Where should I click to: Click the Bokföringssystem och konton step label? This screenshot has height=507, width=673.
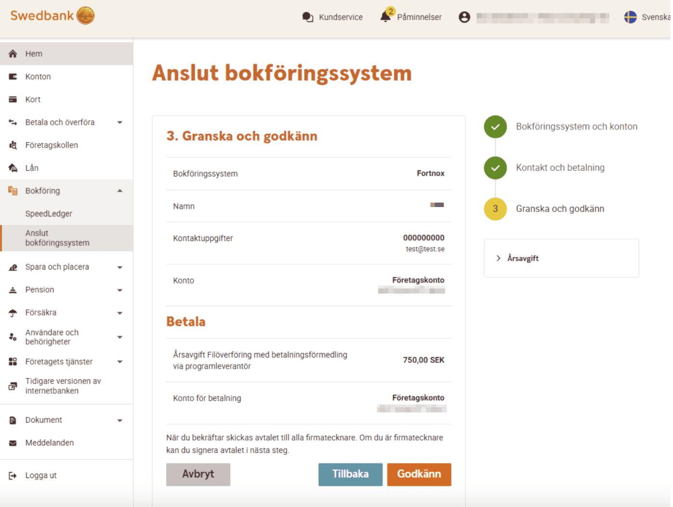[x=577, y=127]
